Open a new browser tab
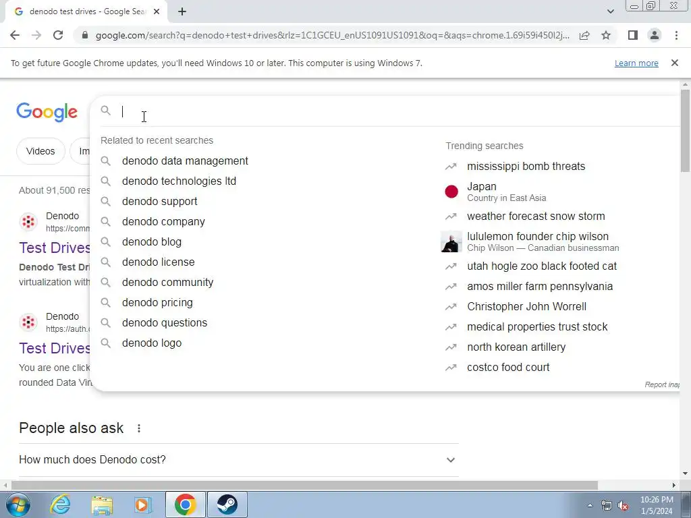Viewport: 691px width, 518px height. pos(182,12)
